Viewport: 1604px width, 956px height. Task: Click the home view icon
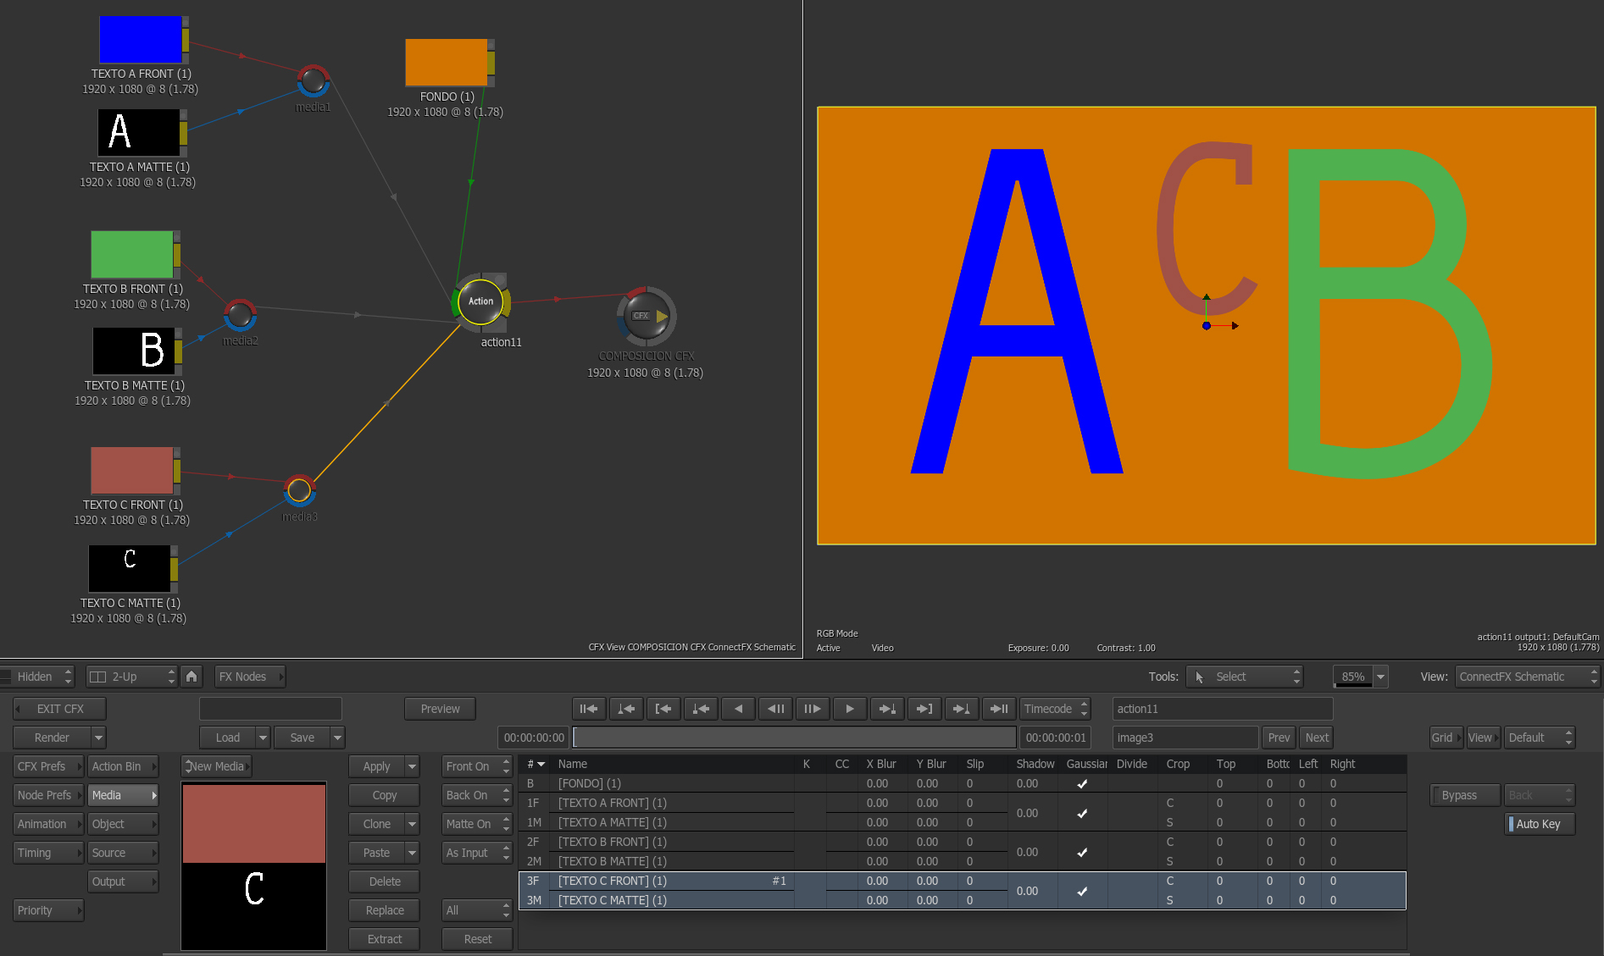pyautogui.click(x=191, y=677)
